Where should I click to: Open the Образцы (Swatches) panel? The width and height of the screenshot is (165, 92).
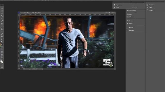click(130, 17)
